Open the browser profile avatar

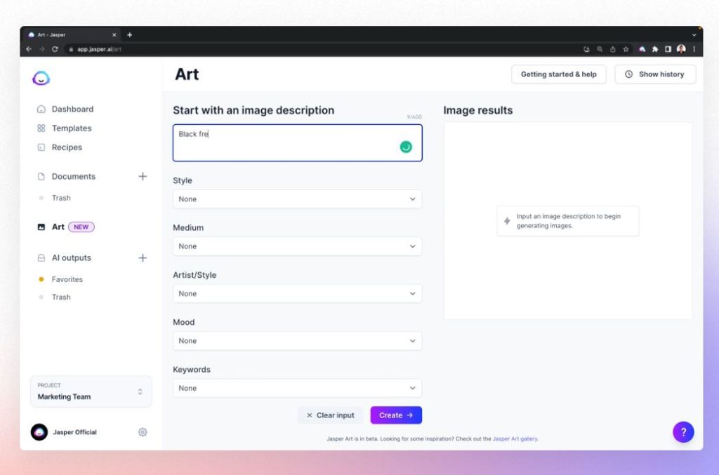[681, 49]
